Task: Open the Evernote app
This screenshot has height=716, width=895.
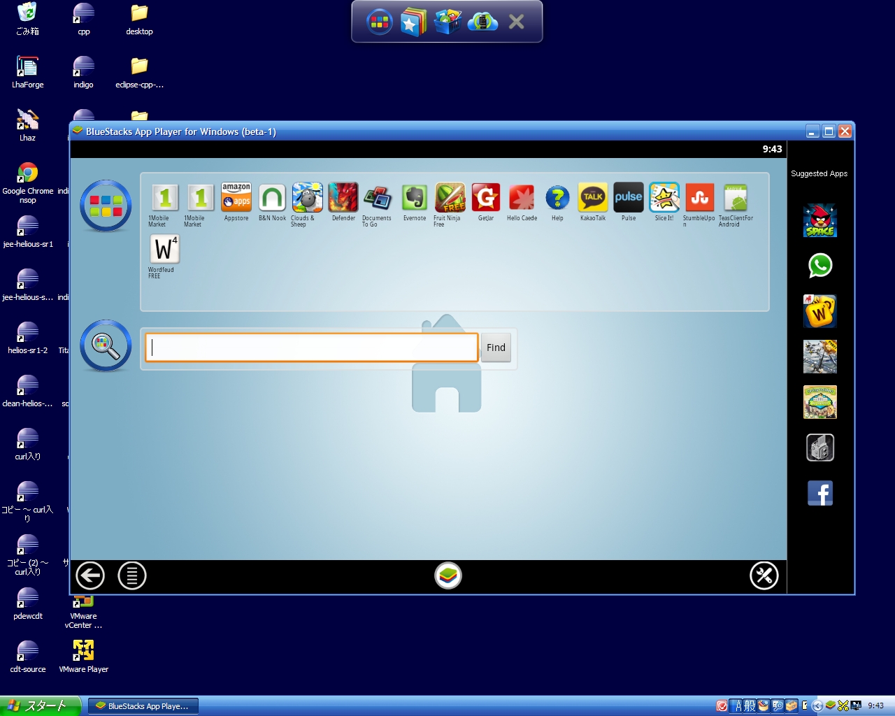Action: [x=415, y=199]
